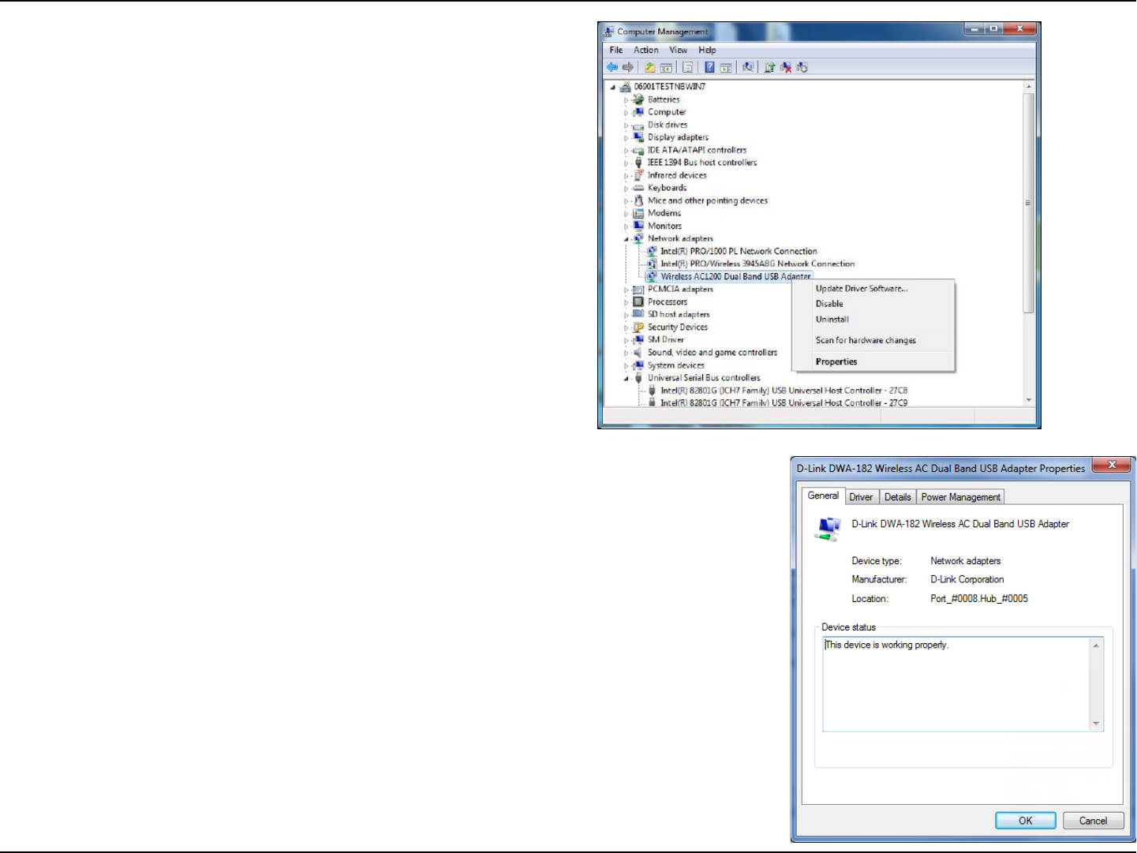Expand the IDE ATA/ATAPI controllers arrow
The height and width of the screenshot is (853, 1137).
[x=626, y=151]
